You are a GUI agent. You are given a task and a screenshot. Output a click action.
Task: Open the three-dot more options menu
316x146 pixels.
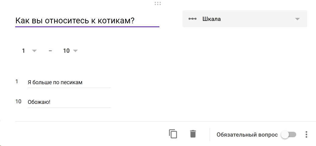point(306,134)
